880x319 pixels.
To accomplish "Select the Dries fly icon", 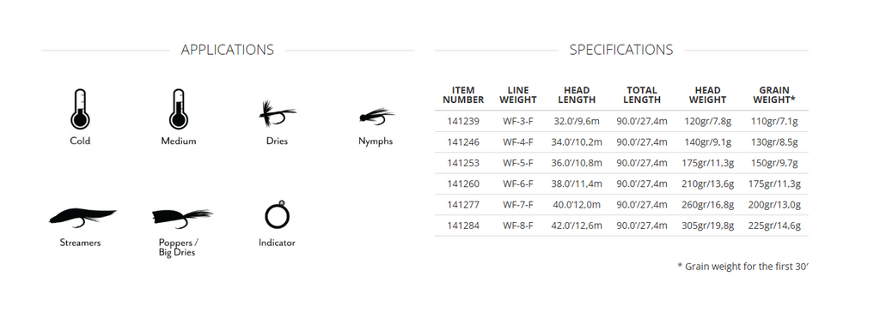I will (277, 114).
